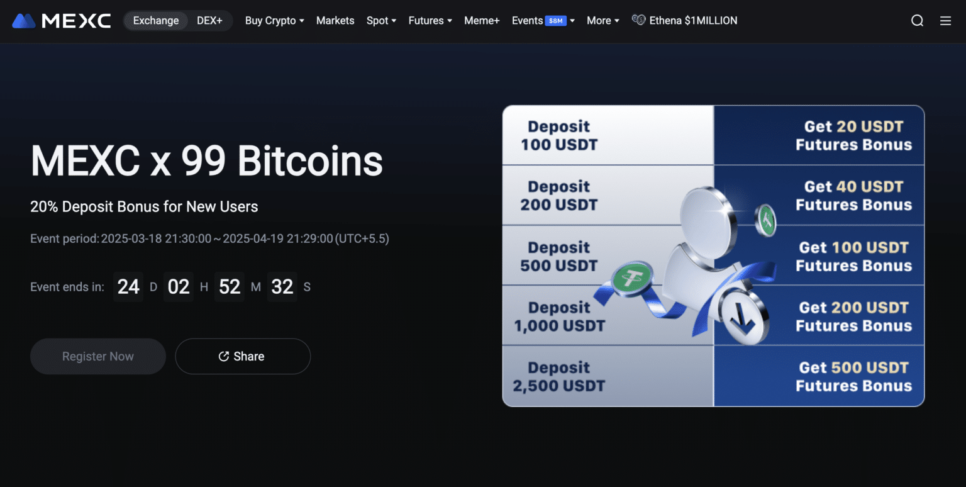Open the search magnifier icon
Image resolution: width=966 pixels, height=487 pixels.
pos(918,21)
